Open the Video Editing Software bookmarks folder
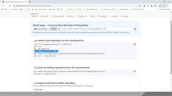This screenshot has height=96, width=172. point(91,9)
